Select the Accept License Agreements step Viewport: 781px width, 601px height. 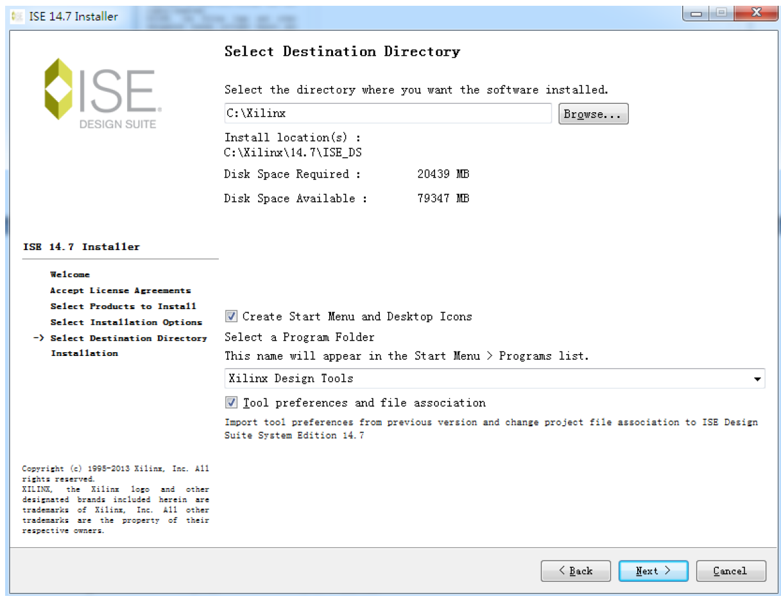(x=120, y=290)
